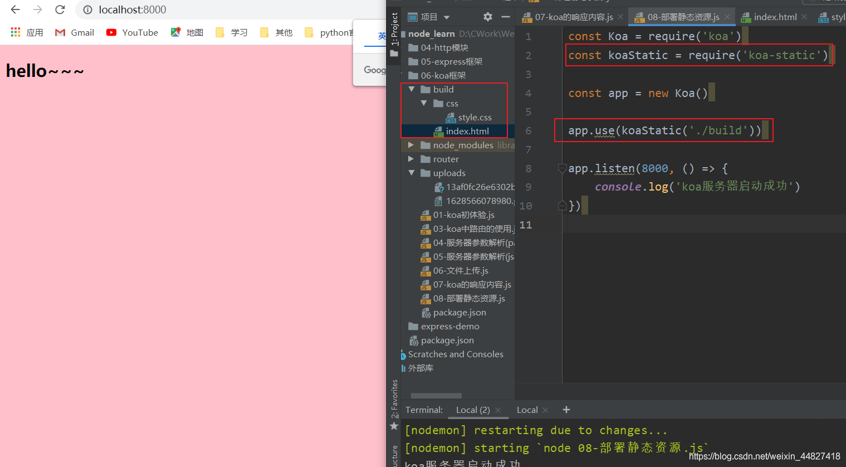This screenshot has height=467, width=846.
Task: Open 05-服务器参数解析 file
Action: click(x=467, y=256)
